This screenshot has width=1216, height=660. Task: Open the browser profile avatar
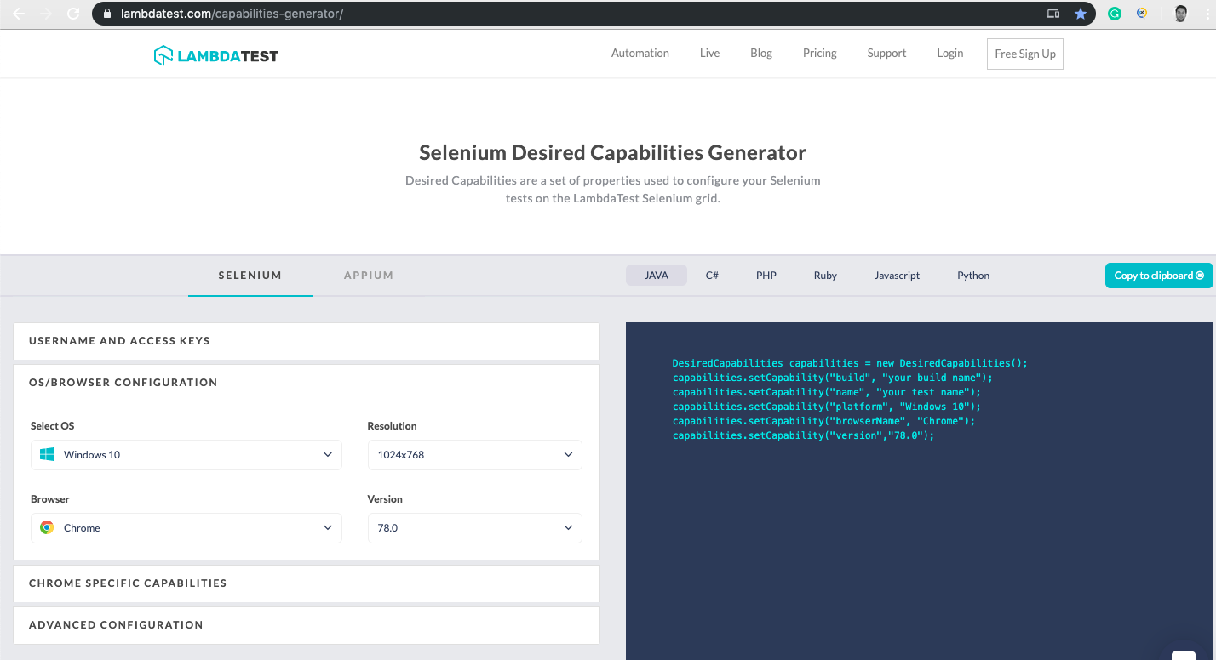1179,14
